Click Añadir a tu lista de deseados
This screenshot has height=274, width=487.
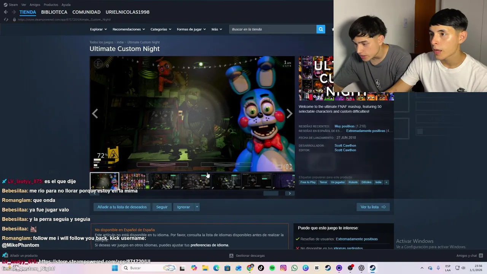tap(122, 207)
